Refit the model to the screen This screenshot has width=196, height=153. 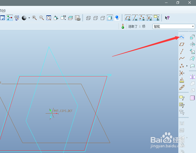point(49,18)
